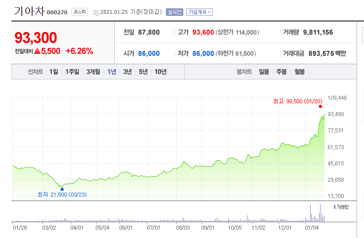This screenshot has width=364, height=238.
Task: Click the 시가 value 86,000
Action: pyautogui.click(x=149, y=54)
